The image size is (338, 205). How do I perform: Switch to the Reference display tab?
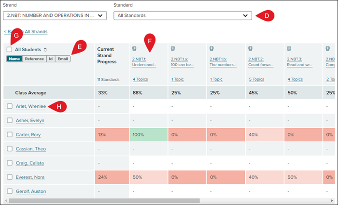click(x=34, y=59)
